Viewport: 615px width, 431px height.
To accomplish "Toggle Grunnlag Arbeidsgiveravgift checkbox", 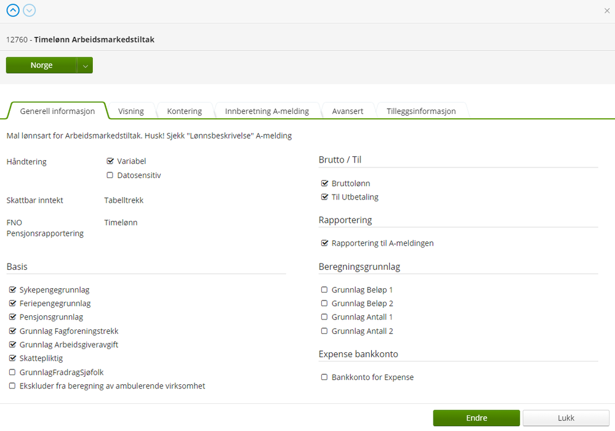I will coord(12,345).
